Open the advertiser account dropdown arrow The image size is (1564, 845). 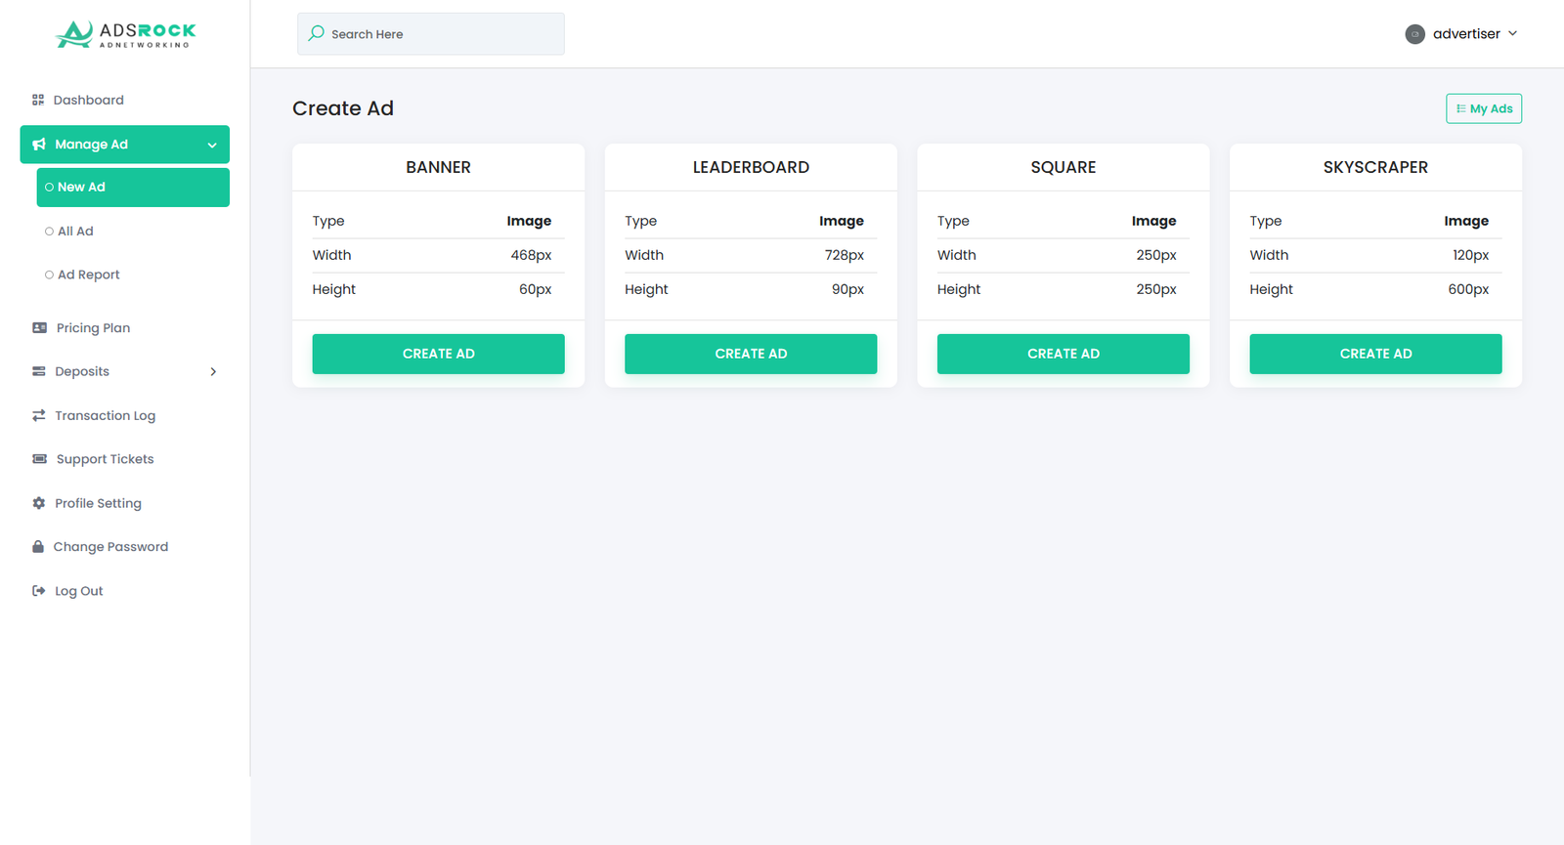coord(1512,33)
